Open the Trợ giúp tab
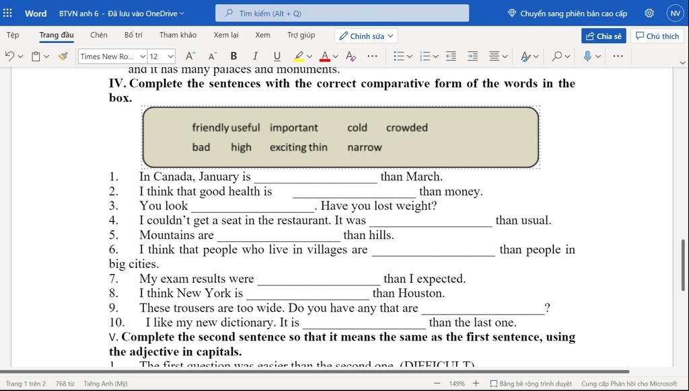 click(x=301, y=35)
